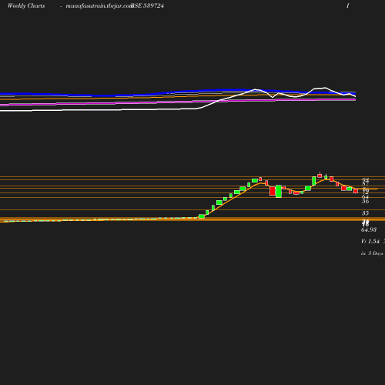This screenshot has width=385, height=385.
Task: Click the tall green candle beside the big red candle
Action: 279,191
